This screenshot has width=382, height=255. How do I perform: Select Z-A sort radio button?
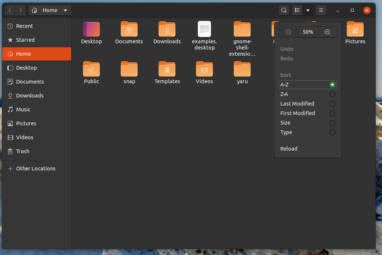332,94
